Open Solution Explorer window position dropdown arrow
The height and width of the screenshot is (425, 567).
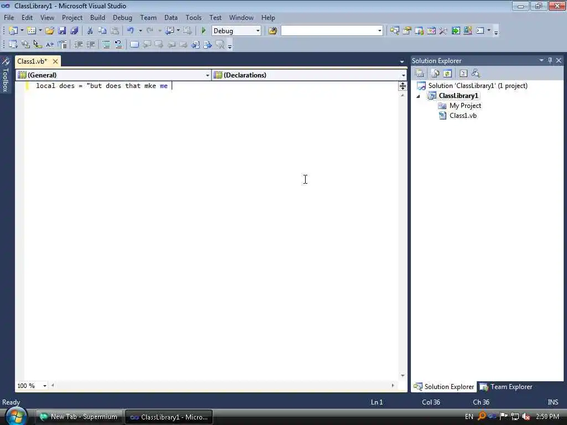(542, 60)
